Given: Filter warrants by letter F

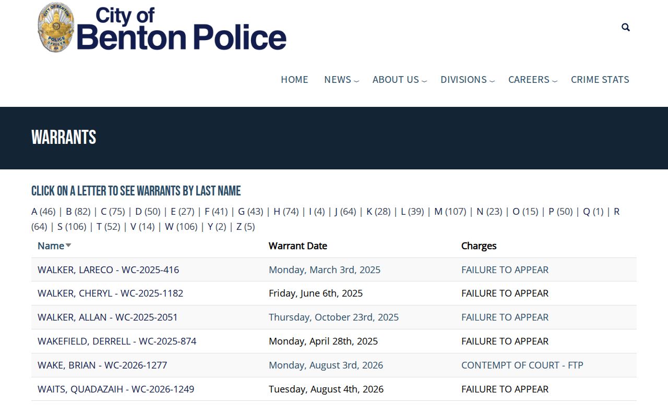Looking at the screenshot, I should pyautogui.click(x=207, y=212).
